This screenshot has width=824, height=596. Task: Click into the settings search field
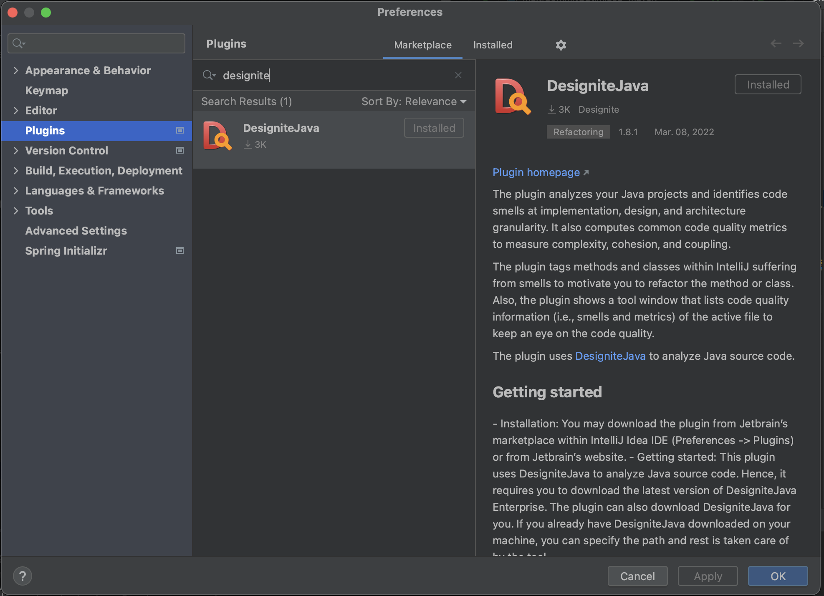pyautogui.click(x=96, y=43)
